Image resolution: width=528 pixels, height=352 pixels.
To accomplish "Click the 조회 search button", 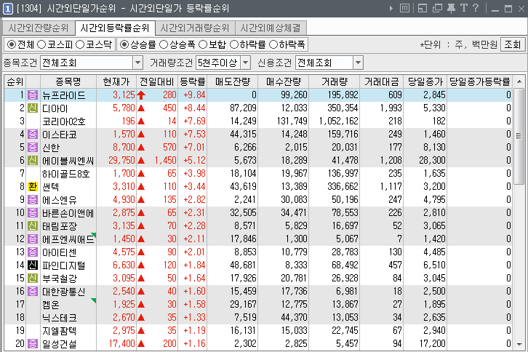I will [x=513, y=44].
